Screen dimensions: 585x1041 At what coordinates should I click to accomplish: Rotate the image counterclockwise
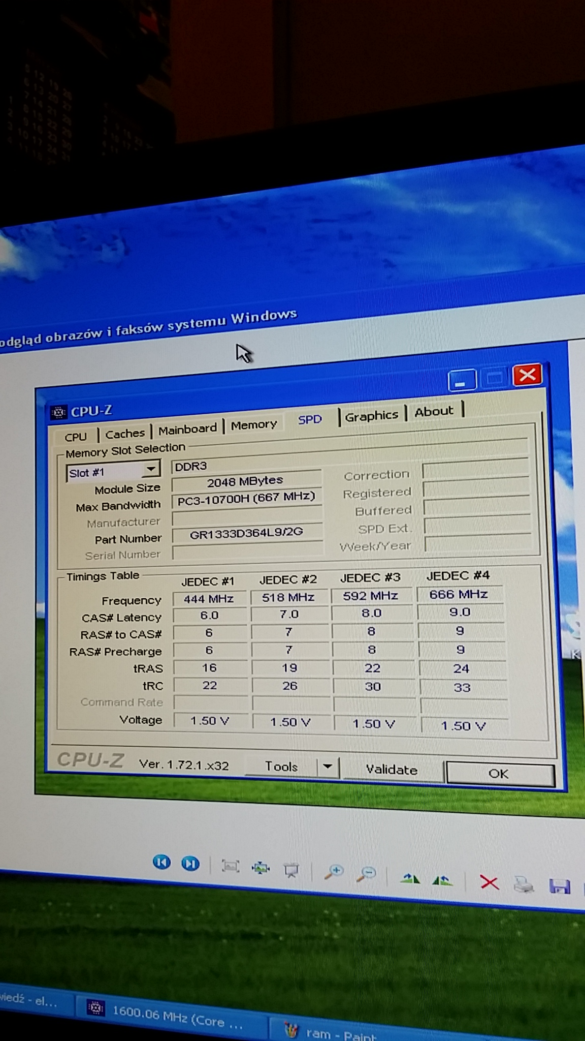click(x=442, y=880)
